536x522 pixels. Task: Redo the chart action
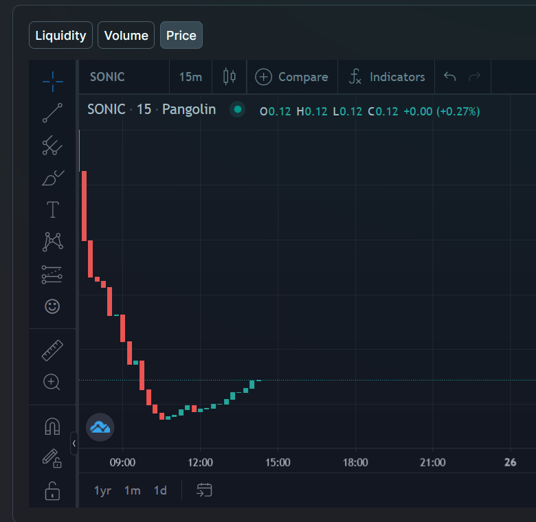click(x=474, y=76)
